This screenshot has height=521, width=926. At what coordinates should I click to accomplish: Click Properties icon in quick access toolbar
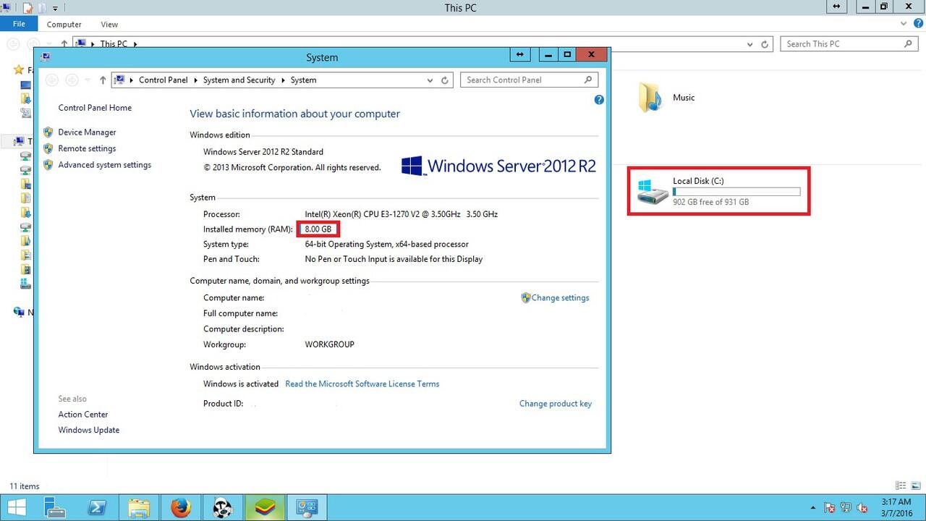27,8
